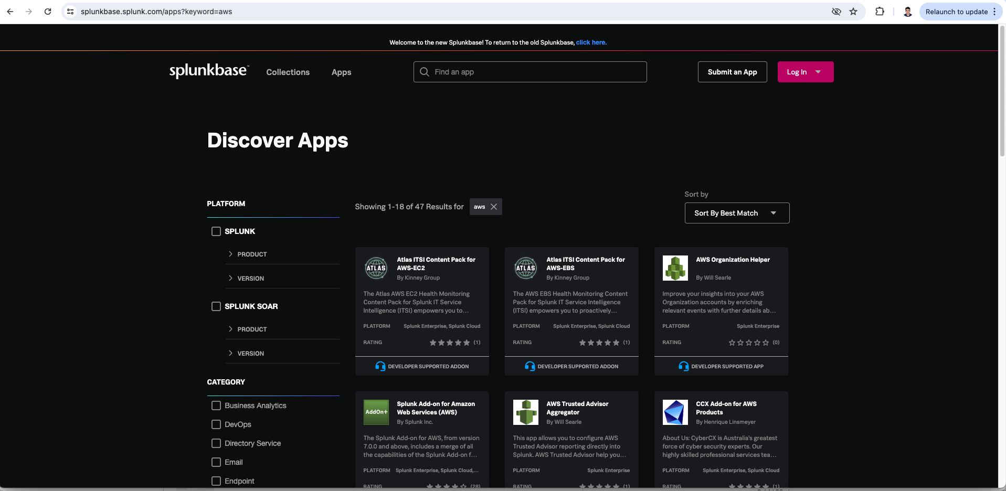Screen dimensions: 1006x491
Task: Open the browser extensions puzzle icon
Action: coord(880,12)
